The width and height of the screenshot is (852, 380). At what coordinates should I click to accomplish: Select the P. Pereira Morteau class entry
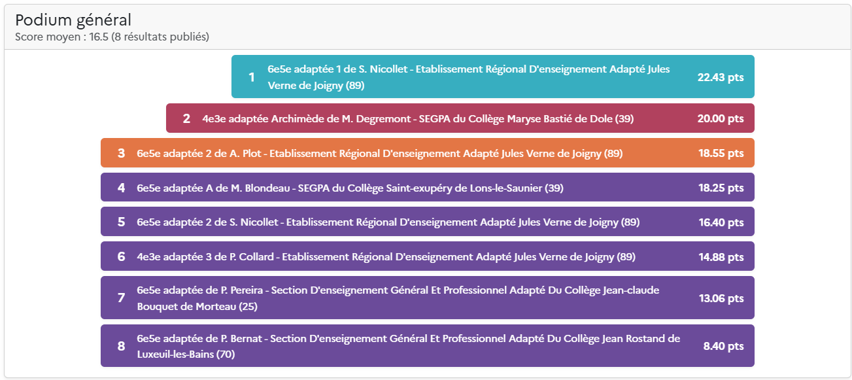398,298
